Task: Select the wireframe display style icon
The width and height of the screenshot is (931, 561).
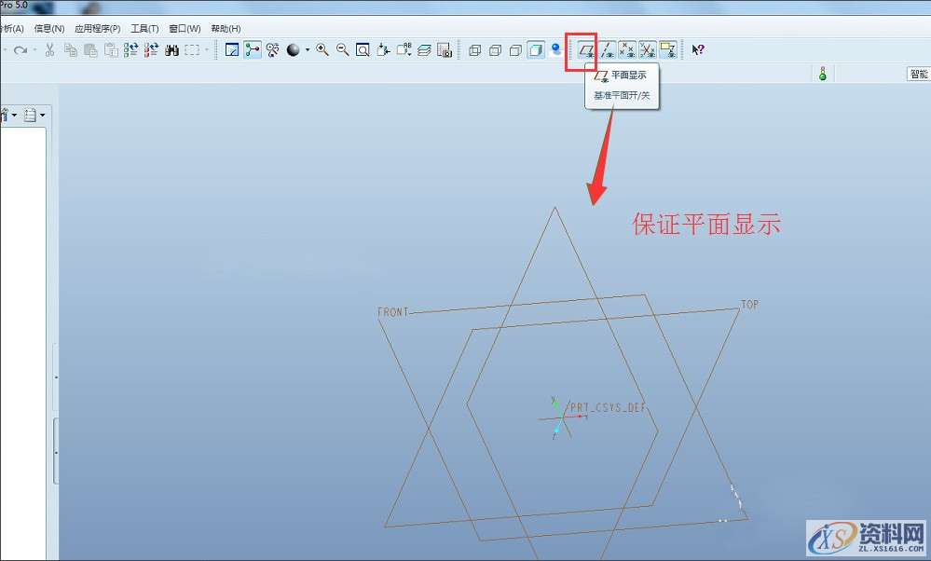Action: tap(475, 49)
